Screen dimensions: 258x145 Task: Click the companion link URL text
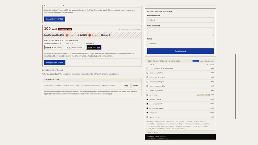coord(79,85)
